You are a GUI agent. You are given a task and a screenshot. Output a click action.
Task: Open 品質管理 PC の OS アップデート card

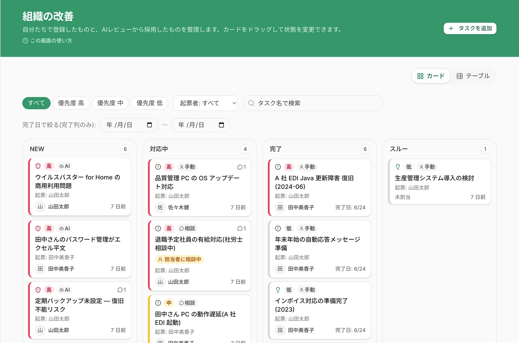pos(200,188)
